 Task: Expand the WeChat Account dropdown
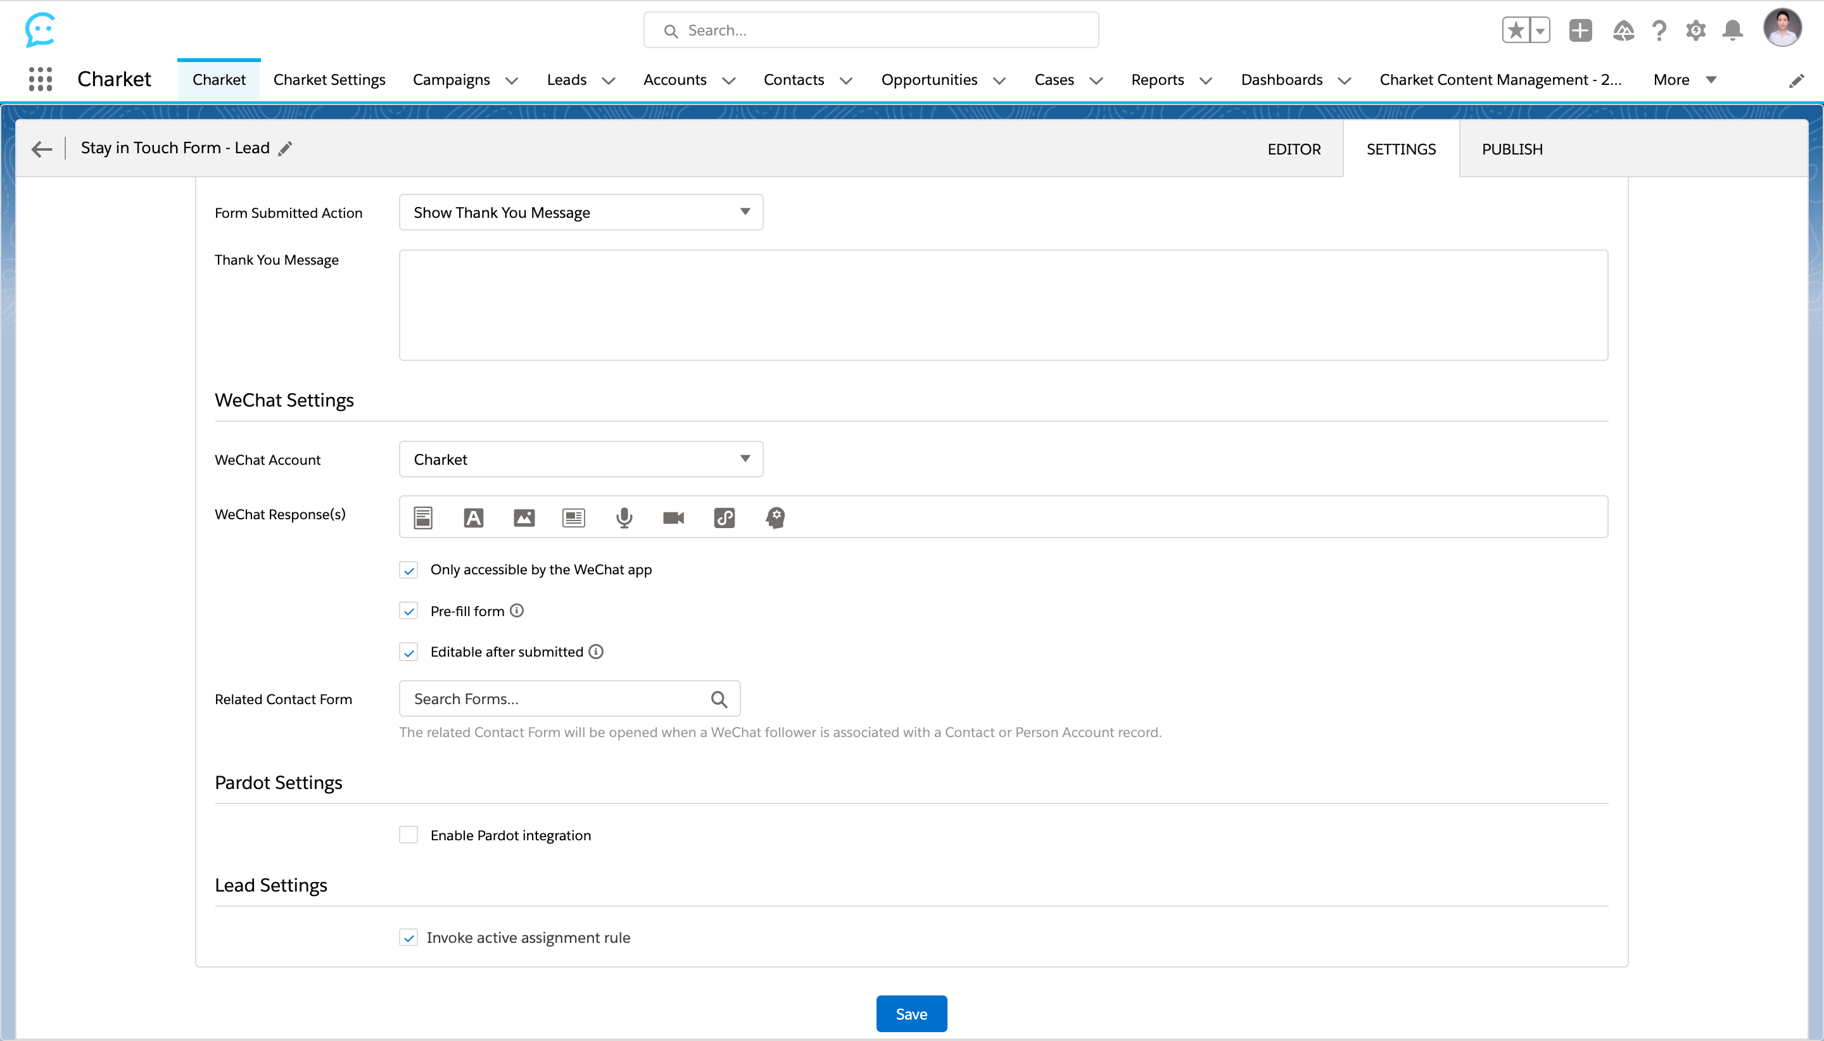point(581,459)
